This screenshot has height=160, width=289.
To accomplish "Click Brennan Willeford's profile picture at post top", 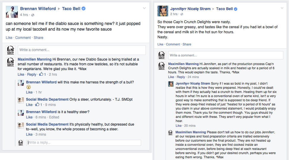I will 11,11.
